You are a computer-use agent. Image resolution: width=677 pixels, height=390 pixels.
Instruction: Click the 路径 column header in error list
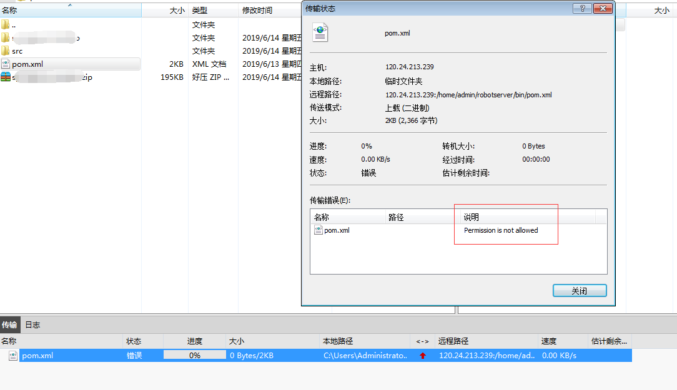point(423,217)
